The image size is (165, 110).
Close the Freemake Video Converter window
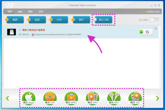coord(159,5)
